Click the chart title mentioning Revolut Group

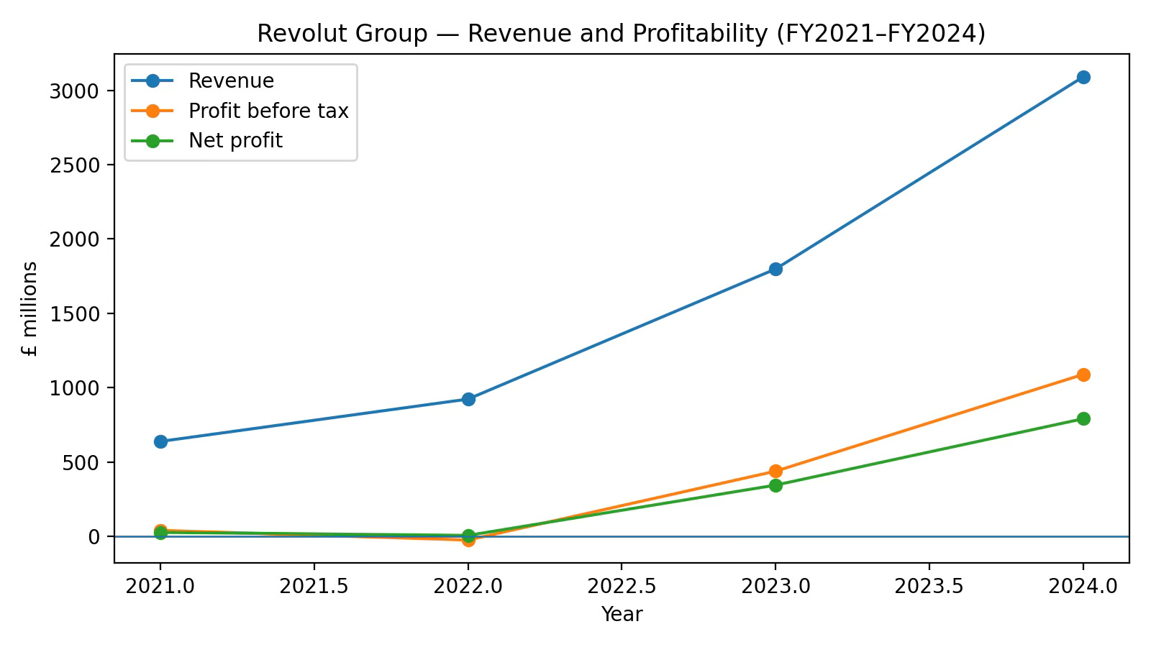(622, 34)
